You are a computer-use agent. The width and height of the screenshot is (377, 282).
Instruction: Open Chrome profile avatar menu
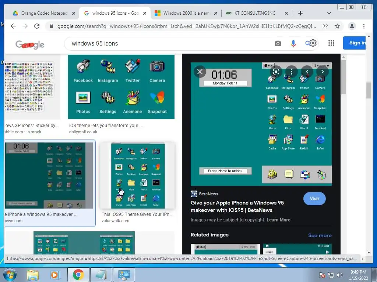click(x=352, y=26)
